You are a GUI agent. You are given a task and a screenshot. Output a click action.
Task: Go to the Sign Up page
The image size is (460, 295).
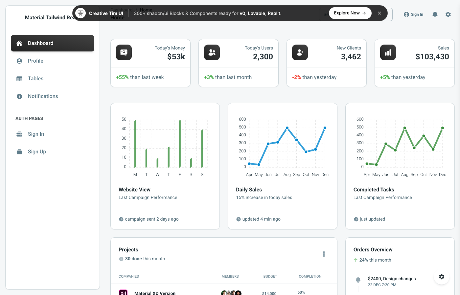pos(37,151)
